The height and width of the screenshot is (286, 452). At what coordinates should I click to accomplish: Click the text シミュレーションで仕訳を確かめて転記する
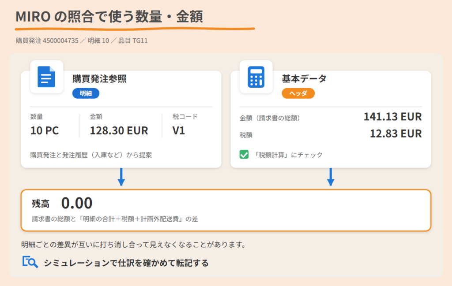click(126, 263)
